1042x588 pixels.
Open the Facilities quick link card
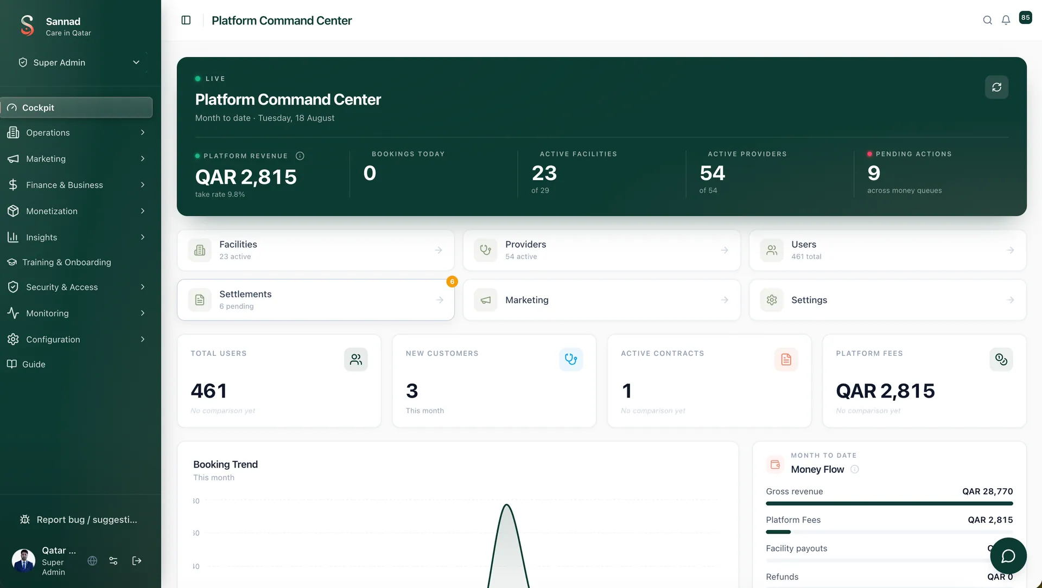[x=316, y=250]
